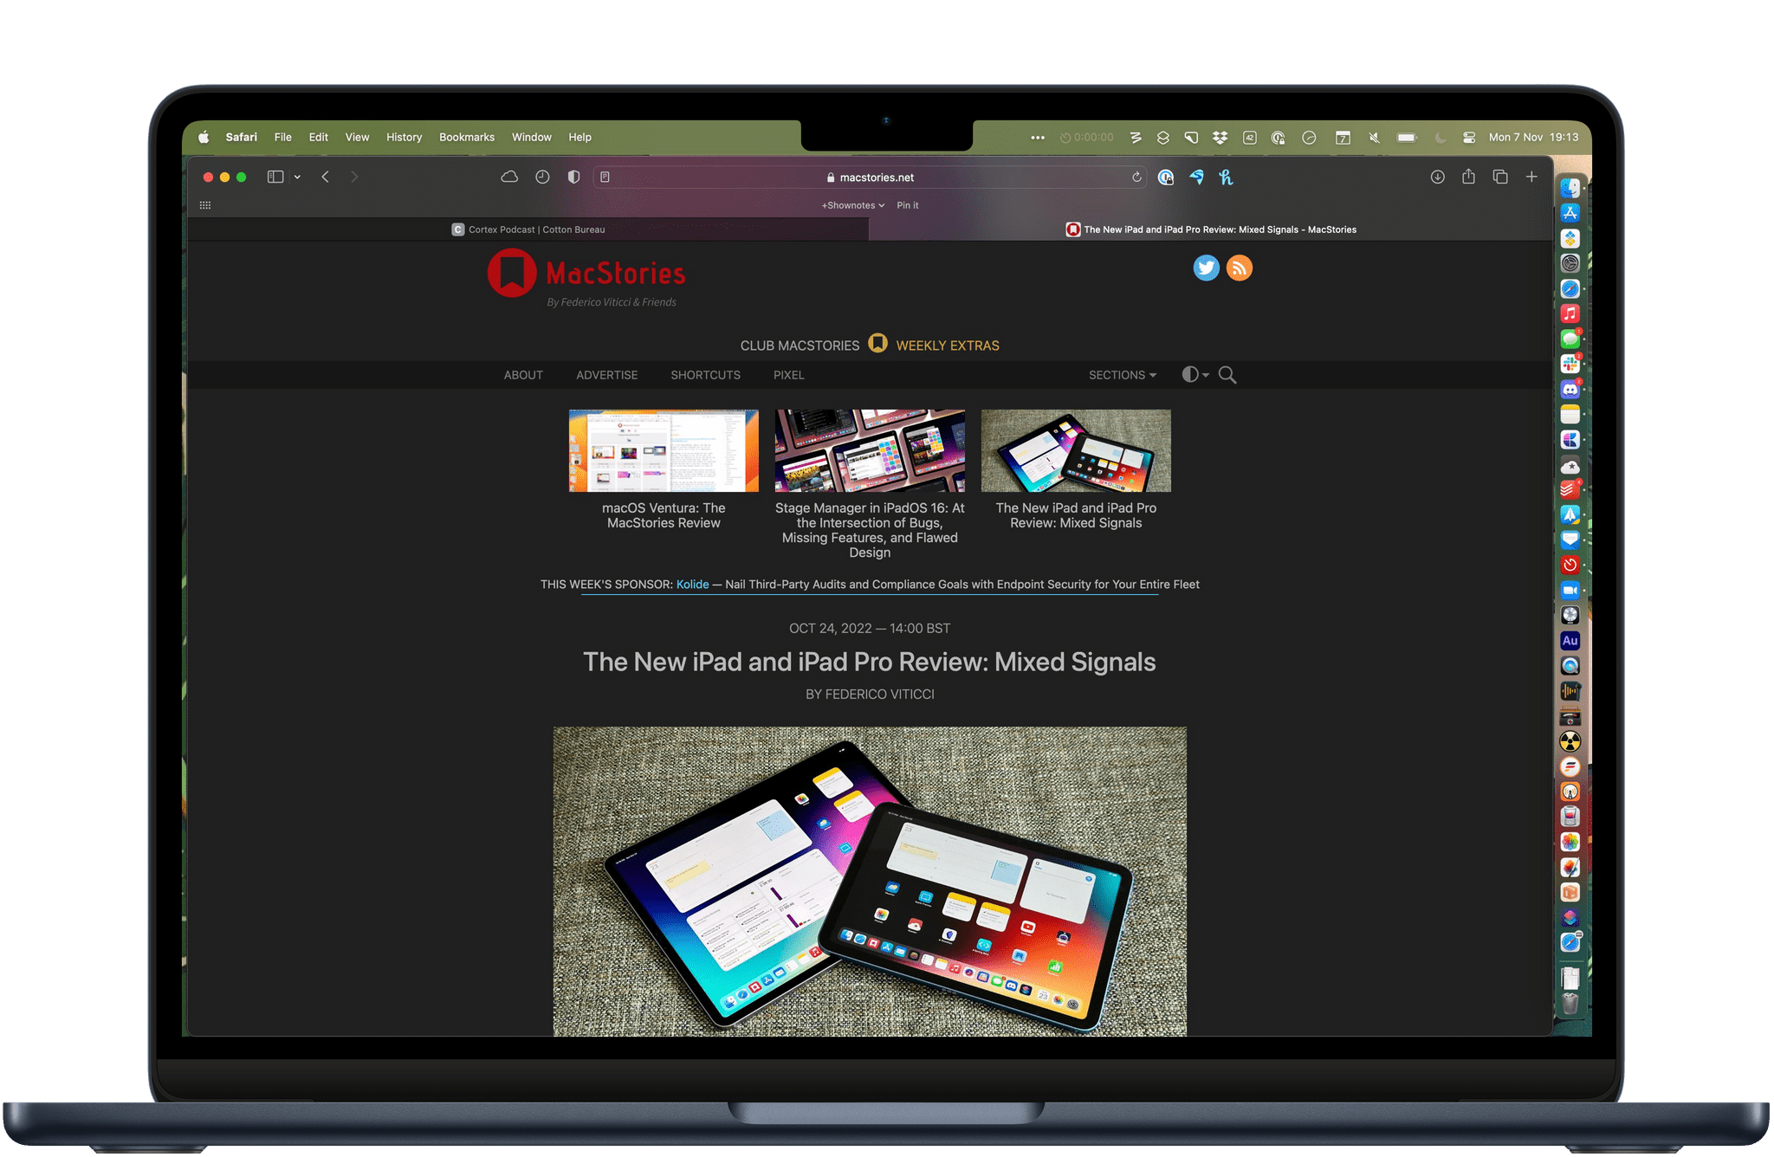This screenshot has height=1157, width=1774.
Task: Expand the +Shownotes bookmarks folder
Action: click(x=853, y=205)
